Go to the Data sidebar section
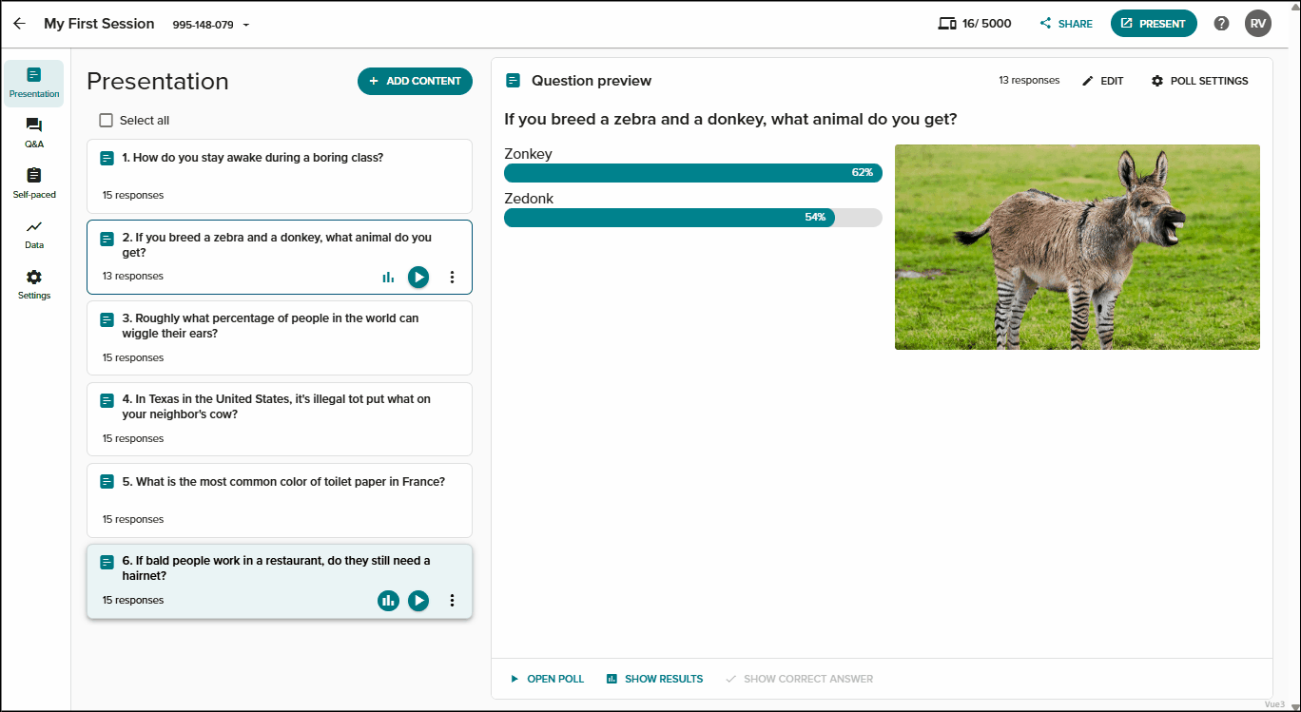 (34, 234)
